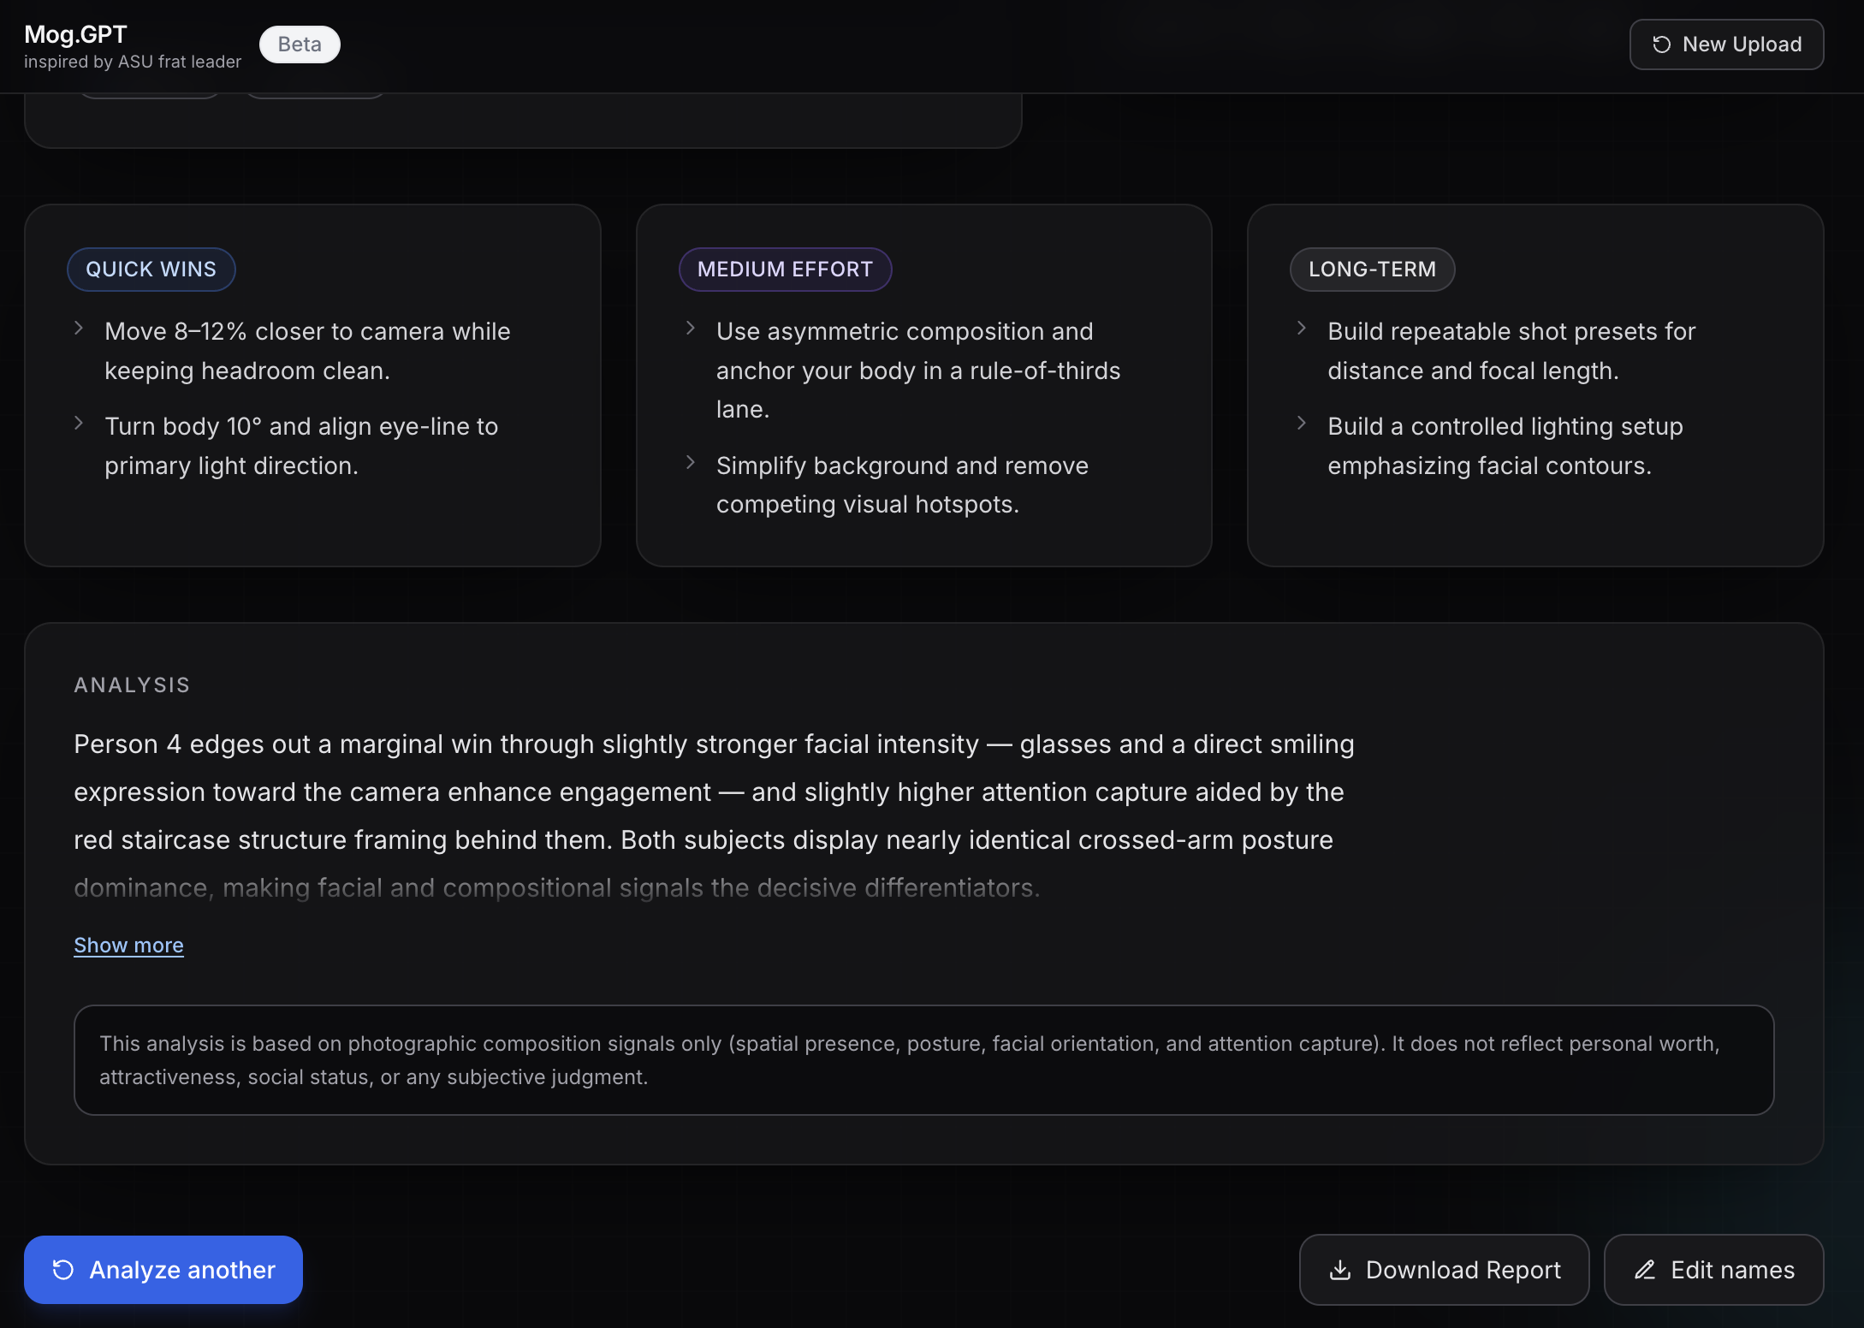Start over with Analyze another button
The width and height of the screenshot is (1864, 1328).
[163, 1270]
